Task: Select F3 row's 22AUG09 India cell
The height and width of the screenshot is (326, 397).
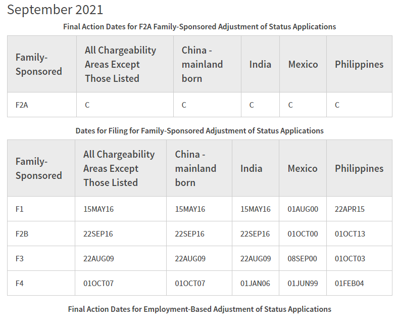Action: pyautogui.click(x=256, y=259)
